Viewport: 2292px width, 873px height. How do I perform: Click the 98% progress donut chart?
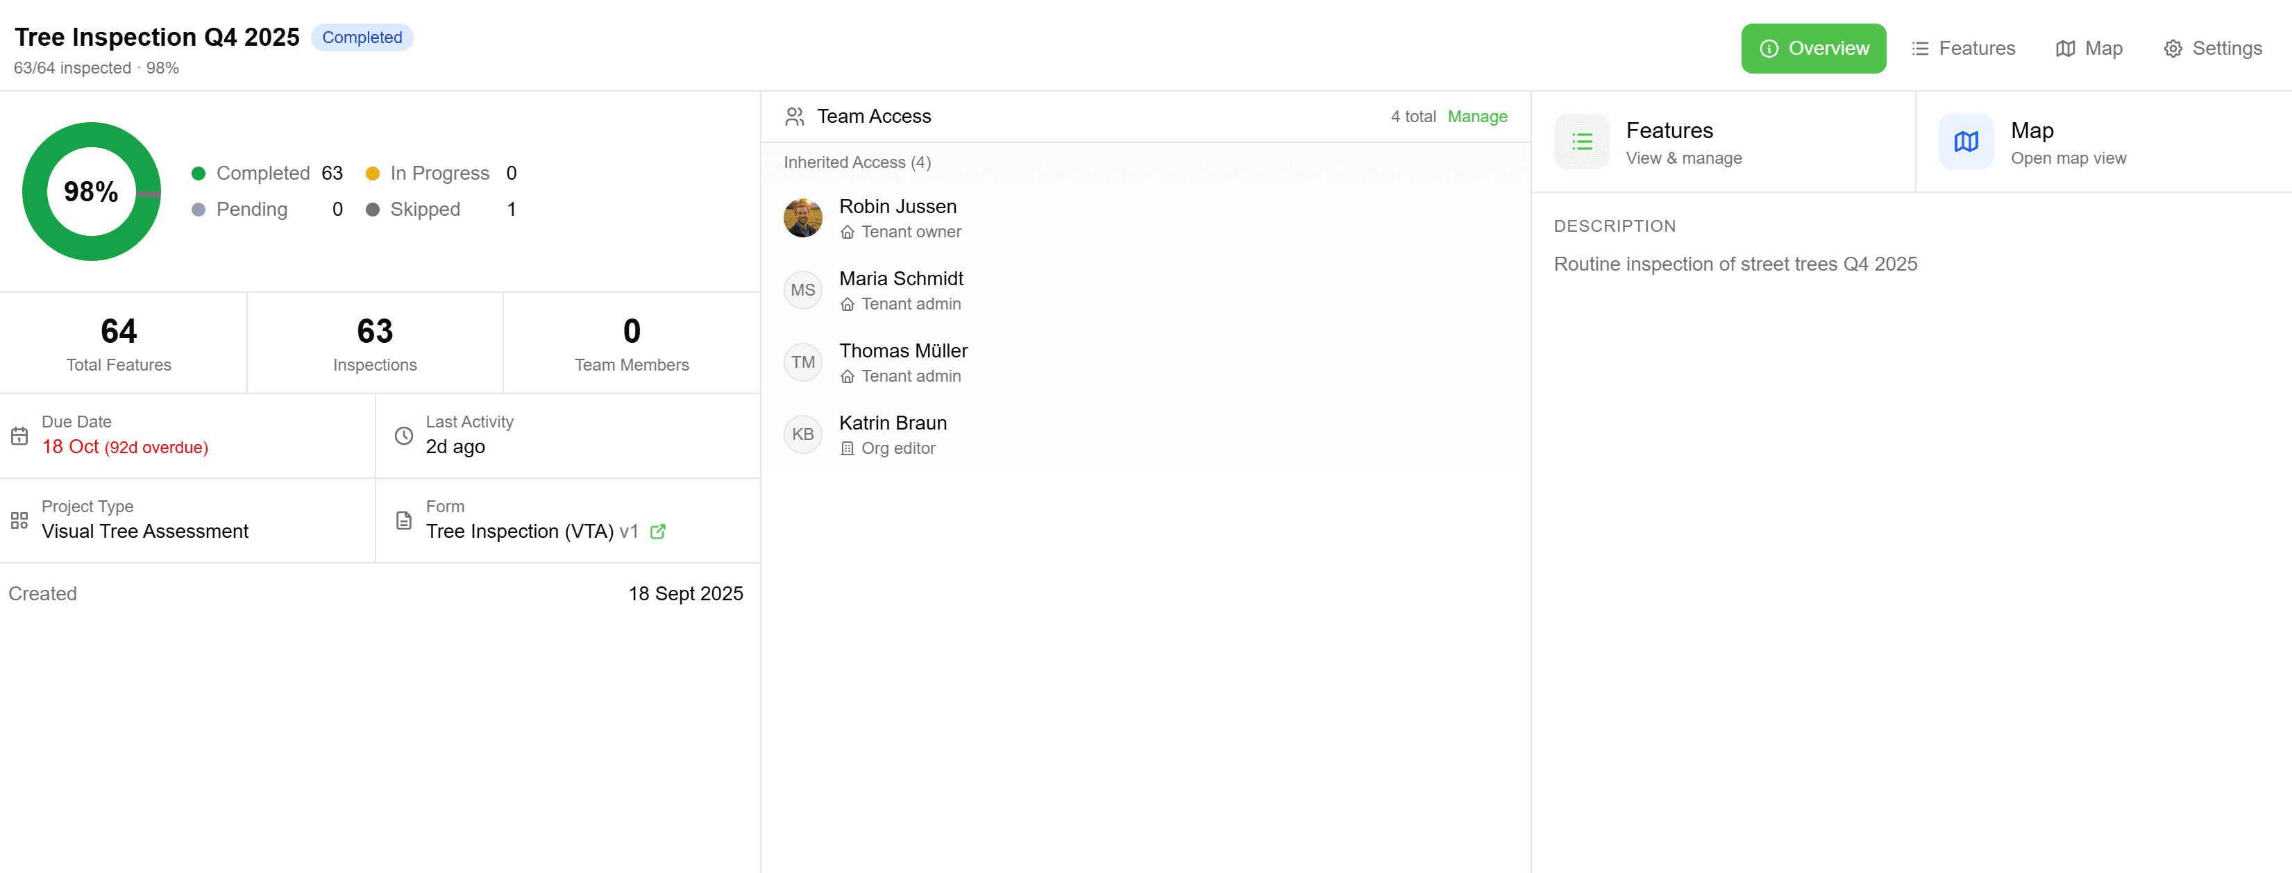point(91,192)
